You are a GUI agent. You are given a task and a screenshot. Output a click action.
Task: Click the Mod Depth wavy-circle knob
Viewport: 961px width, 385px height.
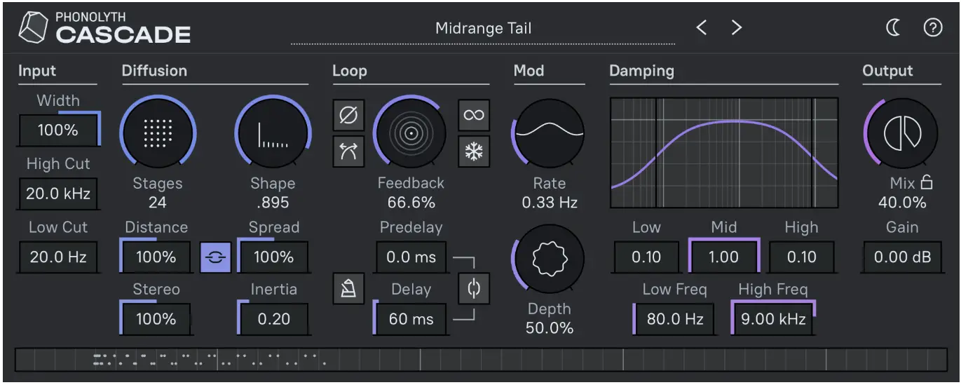(549, 259)
